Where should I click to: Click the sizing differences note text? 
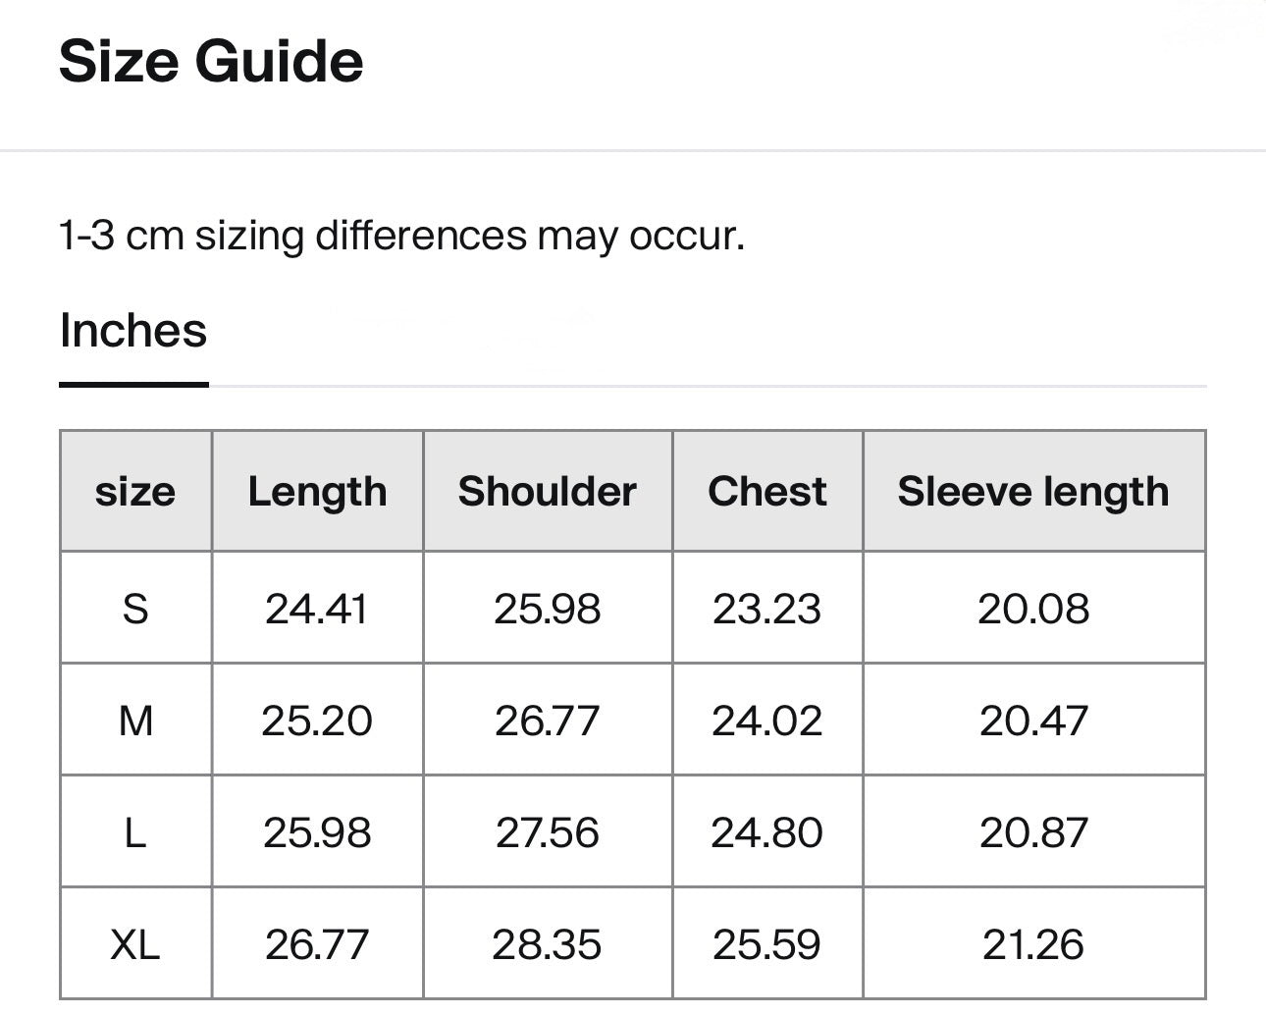click(401, 236)
